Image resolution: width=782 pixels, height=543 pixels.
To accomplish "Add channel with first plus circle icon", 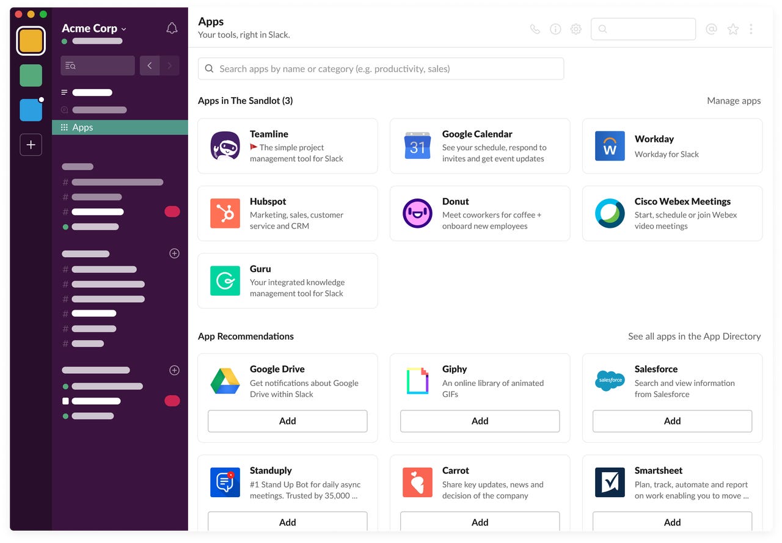I will click(174, 253).
